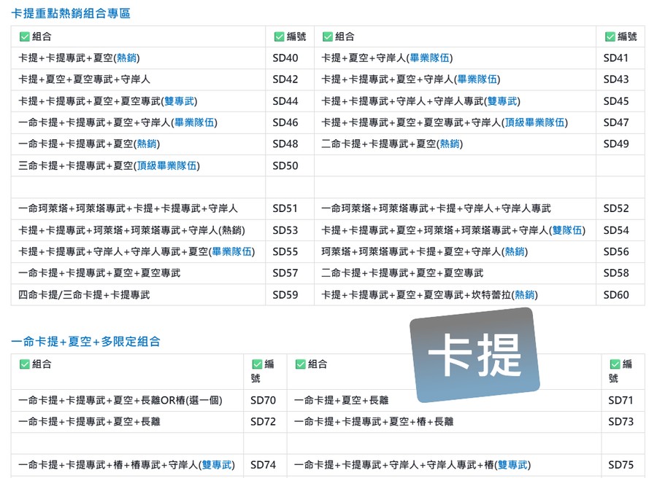Click the green check icon beside the 編號 header above SD70
This screenshot has width=657, height=478.
(x=257, y=364)
